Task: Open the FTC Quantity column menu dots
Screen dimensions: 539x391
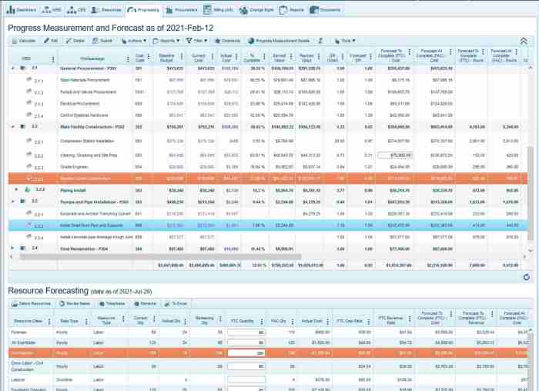Action: click(262, 321)
